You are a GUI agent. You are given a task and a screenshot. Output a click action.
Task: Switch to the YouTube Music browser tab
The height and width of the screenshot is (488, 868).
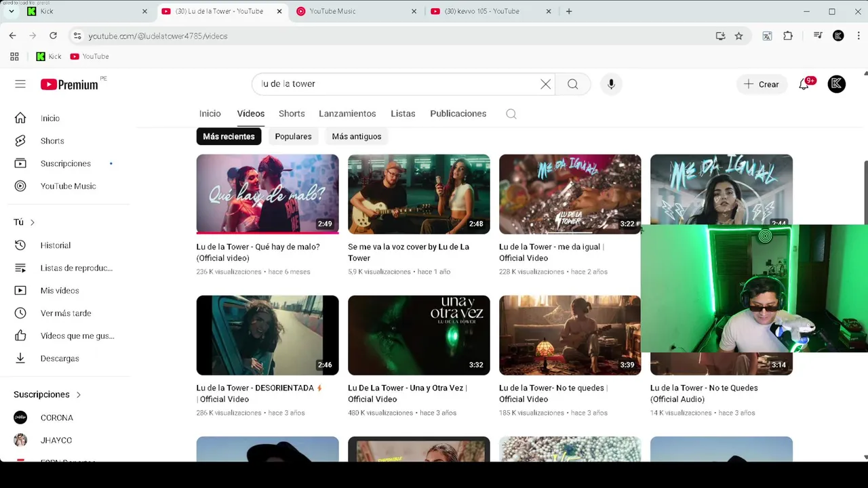pyautogui.click(x=356, y=11)
